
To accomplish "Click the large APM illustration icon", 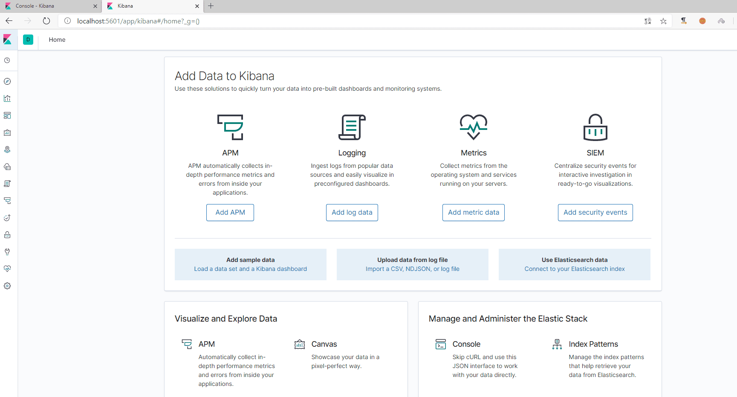I will tap(230, 127).
